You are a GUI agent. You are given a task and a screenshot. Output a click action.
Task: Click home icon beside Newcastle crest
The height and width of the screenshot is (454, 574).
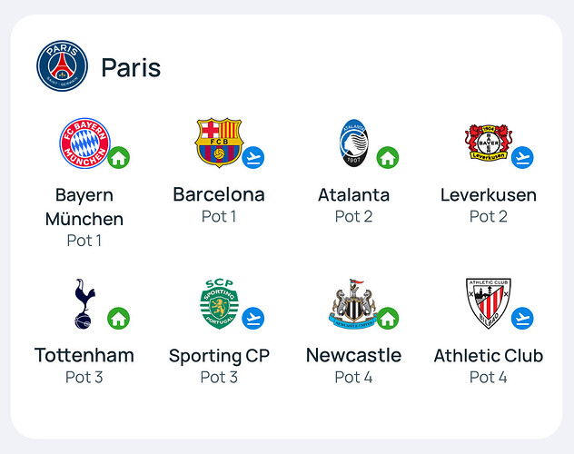coord(388,319)
